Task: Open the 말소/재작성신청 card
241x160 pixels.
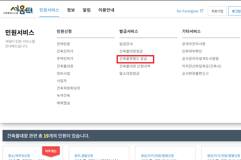Action: tap(33, 153)
